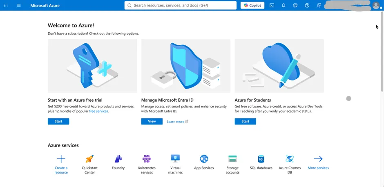Open SQL databases icon

[x=261, y=159]
